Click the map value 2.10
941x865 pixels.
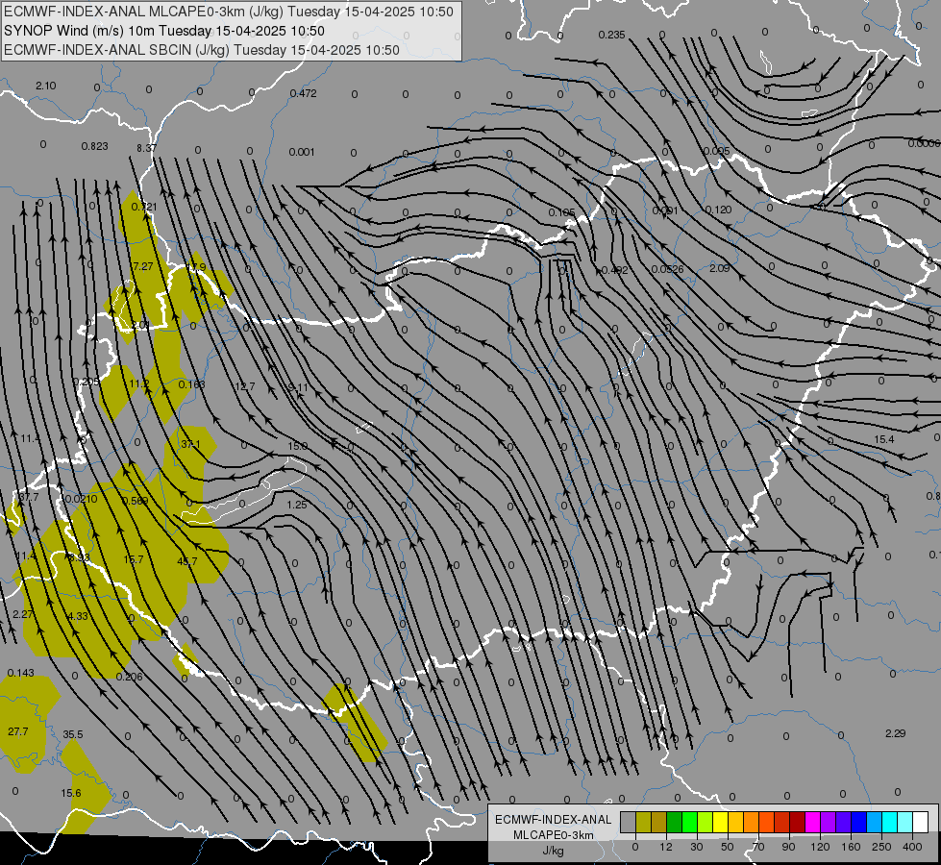click(x=45, y=86)
